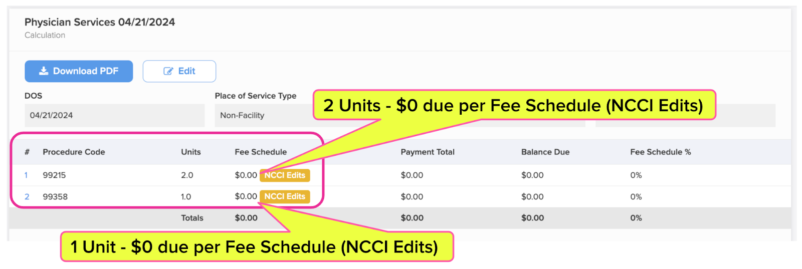802x269 pixels.
Task: Click the Payment Total column header
Action: 428,152
